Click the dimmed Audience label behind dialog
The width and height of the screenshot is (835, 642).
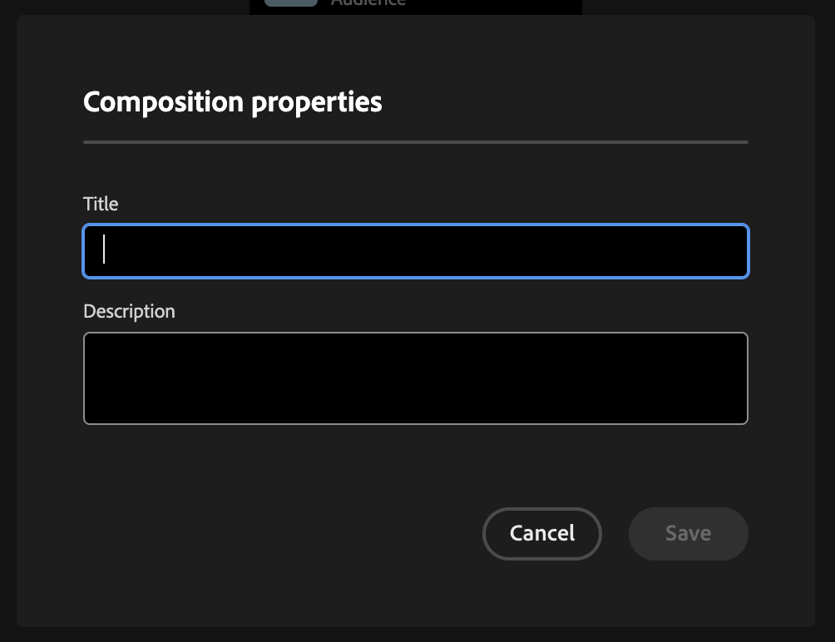[x=368, y=3]
